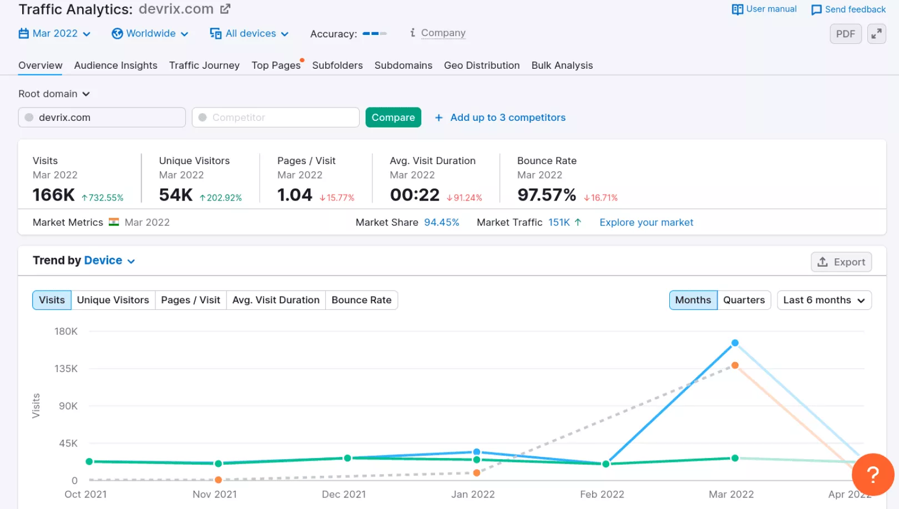Click Market Traffic up arrow icon
This screenshot has height=509, width=899.
pos(578,222)
